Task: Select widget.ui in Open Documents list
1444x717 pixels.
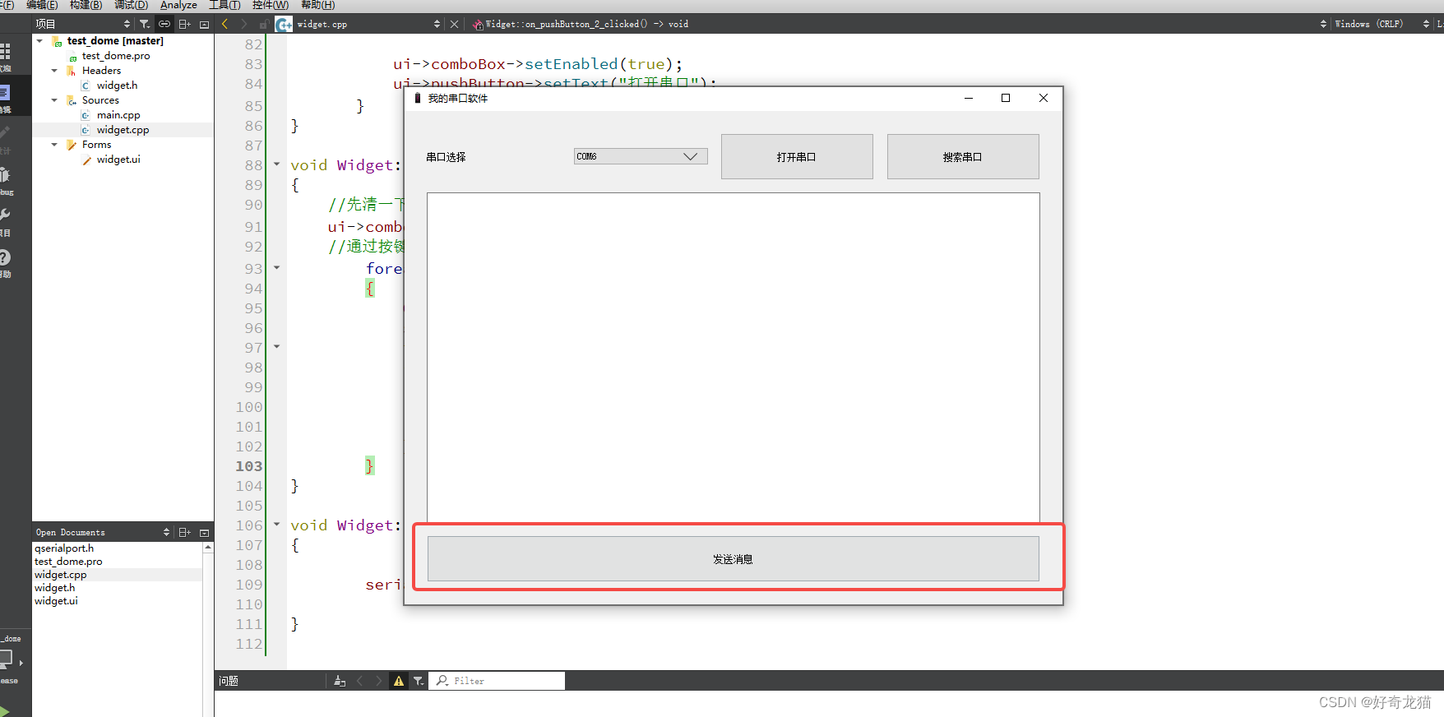Action: [56, 601]
